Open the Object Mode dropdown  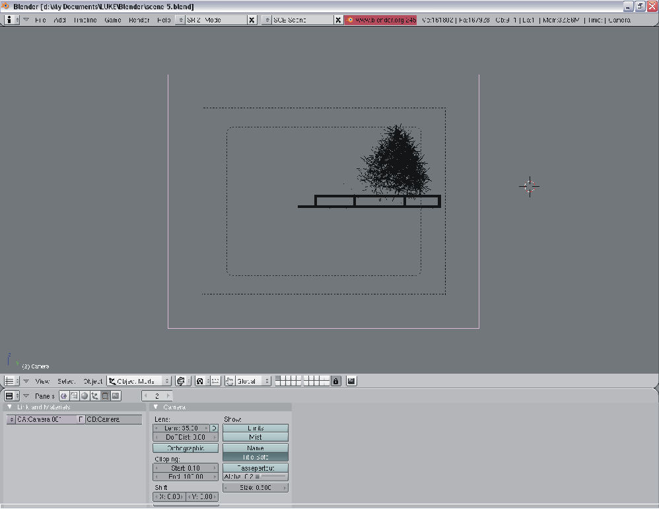click(x=139, y=381)
